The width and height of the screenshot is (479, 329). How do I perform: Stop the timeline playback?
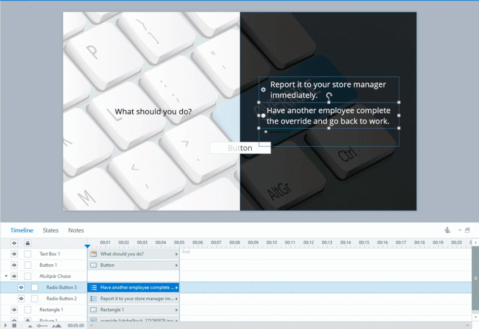click(x=14, y=326)
